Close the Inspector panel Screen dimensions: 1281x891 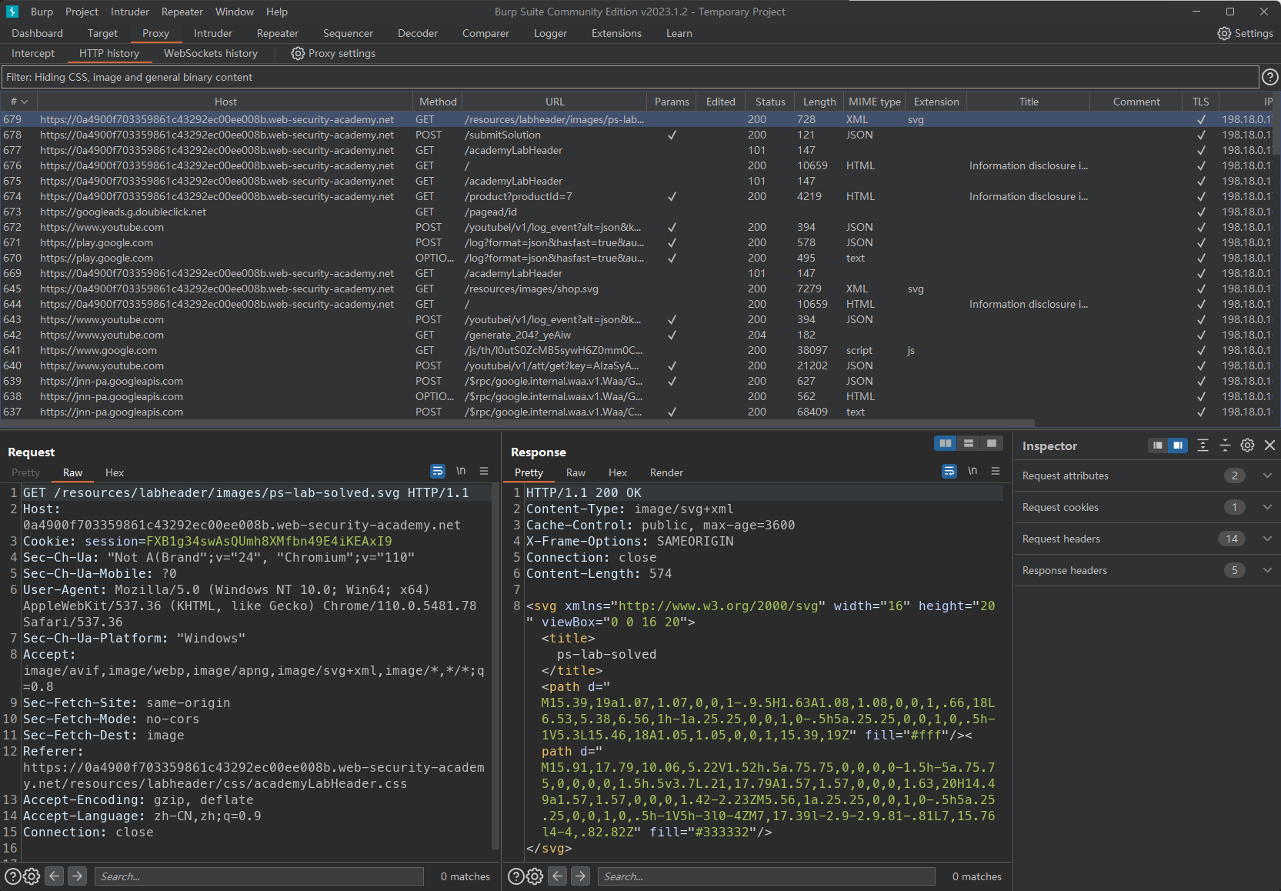click(x=1270, y=445)
